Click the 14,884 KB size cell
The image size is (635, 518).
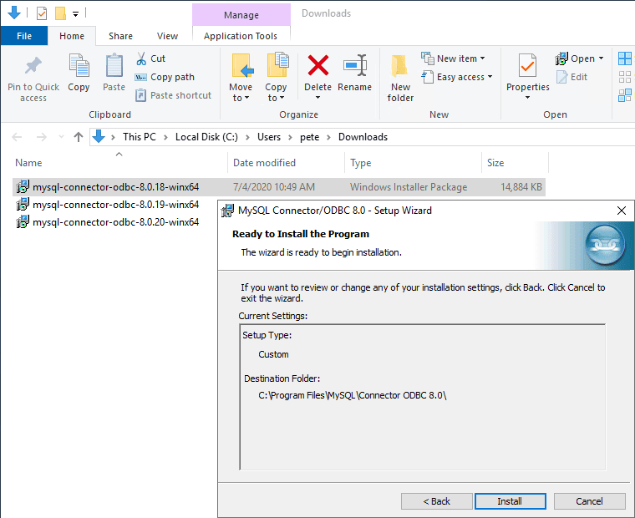click(x=521, y=187)
